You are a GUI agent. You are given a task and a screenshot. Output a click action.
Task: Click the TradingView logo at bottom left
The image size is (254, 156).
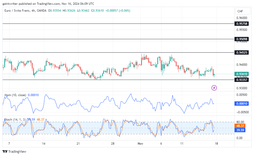14,152
